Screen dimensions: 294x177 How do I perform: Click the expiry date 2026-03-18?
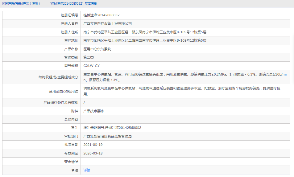(93, 153)
